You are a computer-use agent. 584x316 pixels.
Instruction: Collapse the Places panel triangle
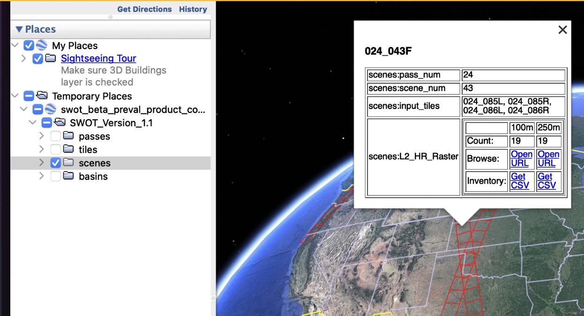pyautogui.click(x=19, y=29)
